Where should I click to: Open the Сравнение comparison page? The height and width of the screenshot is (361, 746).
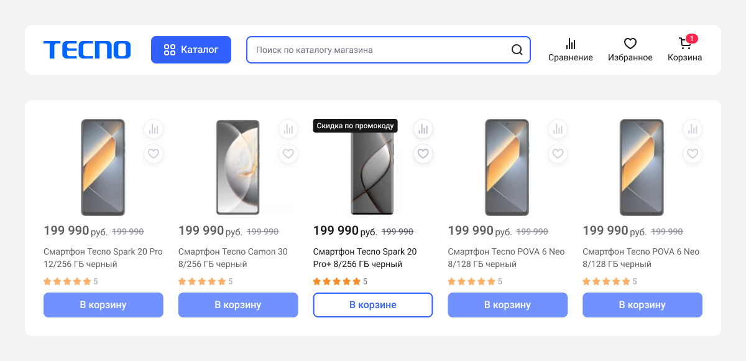tap(570, 50)
